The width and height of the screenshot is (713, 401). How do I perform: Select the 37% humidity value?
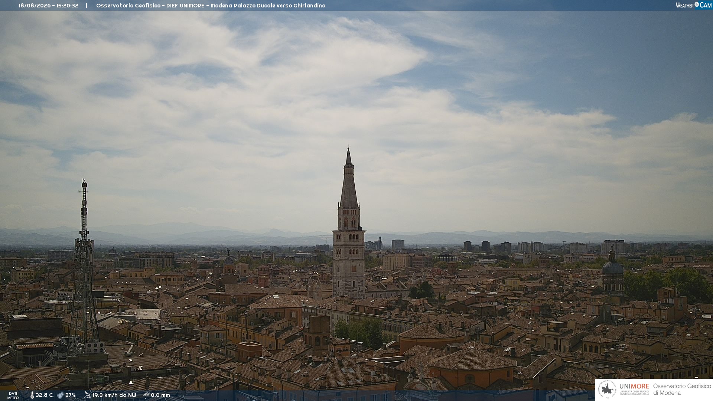tap(71, 395)
